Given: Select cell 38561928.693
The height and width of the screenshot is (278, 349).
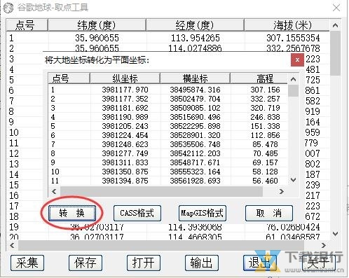Looking at the screenshot, I should tap(195, 181).
